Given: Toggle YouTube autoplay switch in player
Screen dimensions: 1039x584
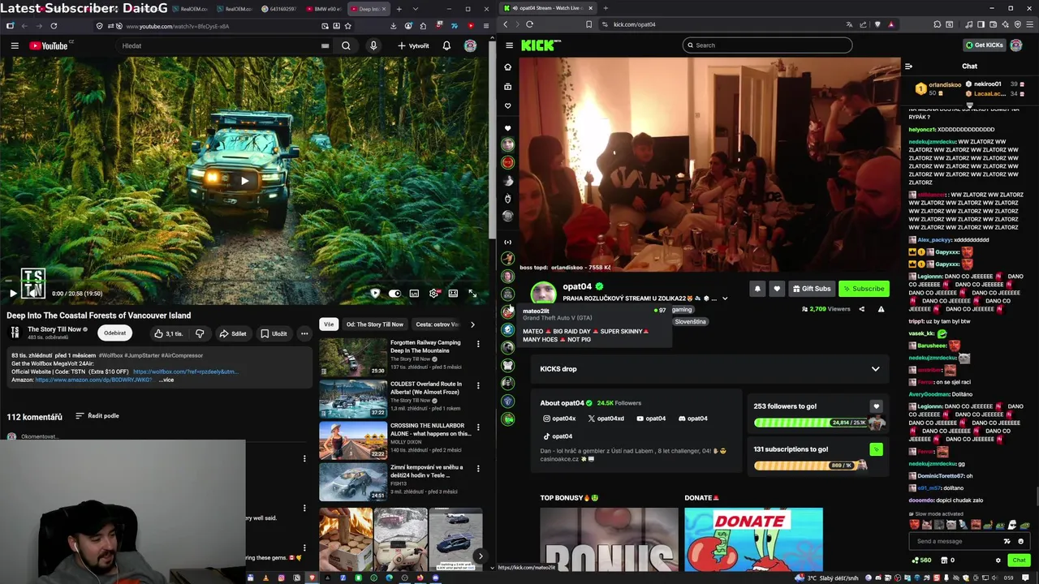Looking at the screenshot, I should [394, 294].
